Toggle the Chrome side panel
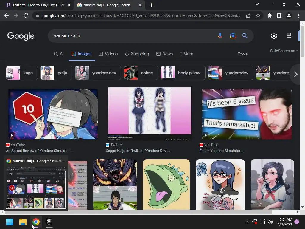The height and width of the screenshot is (229, 305). 279,16
